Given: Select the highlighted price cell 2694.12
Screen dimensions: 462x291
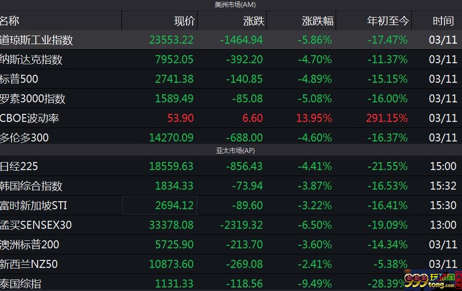Looking at the screenshot, I should (160, 205).
